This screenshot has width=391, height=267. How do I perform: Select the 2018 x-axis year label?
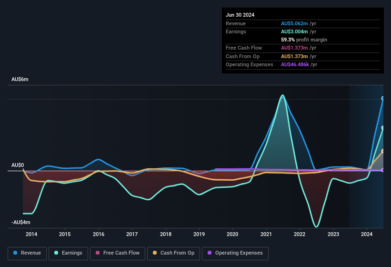click(166, 234)
